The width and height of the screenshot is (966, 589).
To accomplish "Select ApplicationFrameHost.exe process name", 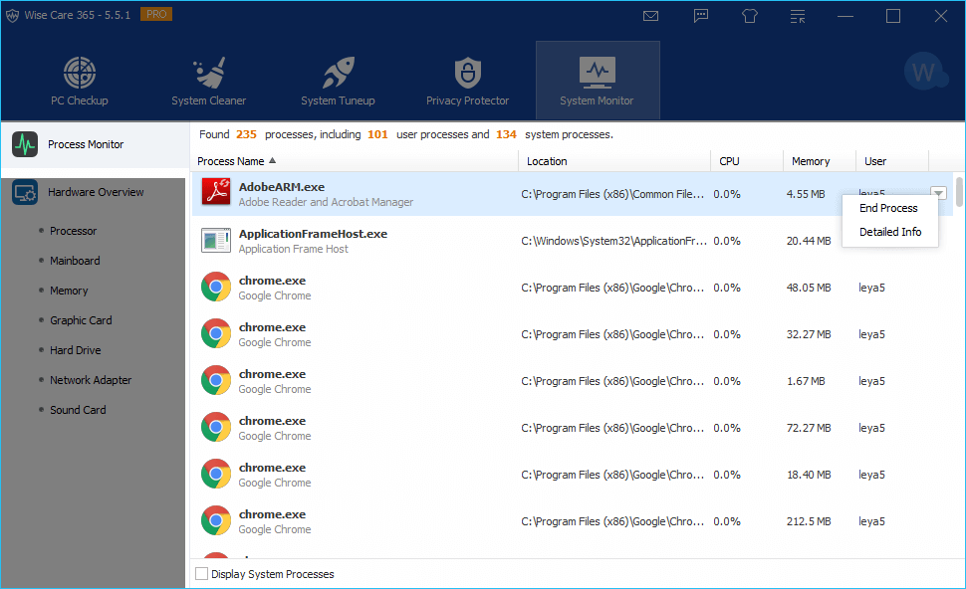I will click(313, 234).
